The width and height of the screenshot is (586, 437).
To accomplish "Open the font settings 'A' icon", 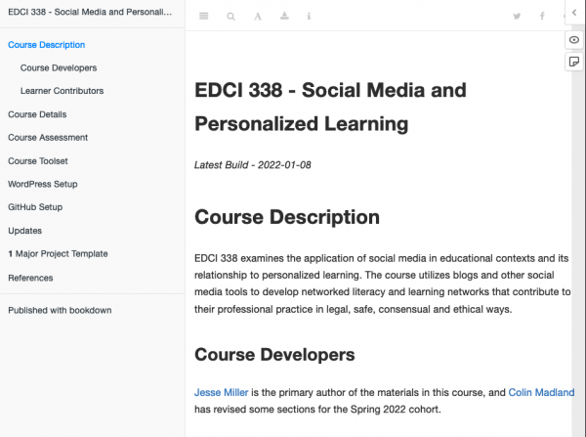I will click(258, 16).
